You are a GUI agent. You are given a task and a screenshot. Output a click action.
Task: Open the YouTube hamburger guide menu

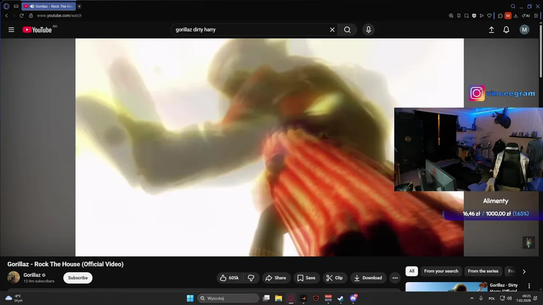pyautogui.click(x=11, y=30)
